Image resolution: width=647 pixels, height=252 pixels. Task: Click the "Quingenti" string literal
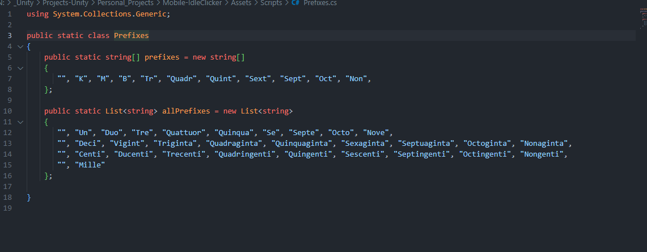tap(308, 154)
